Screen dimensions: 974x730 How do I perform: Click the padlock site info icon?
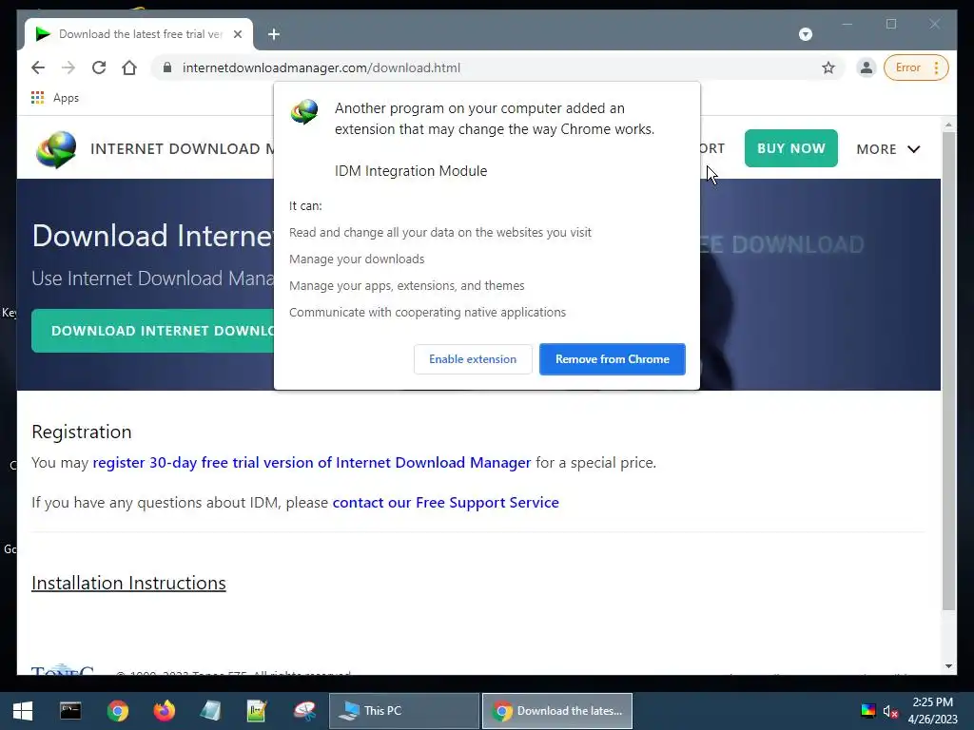click(x=167, y=67)
